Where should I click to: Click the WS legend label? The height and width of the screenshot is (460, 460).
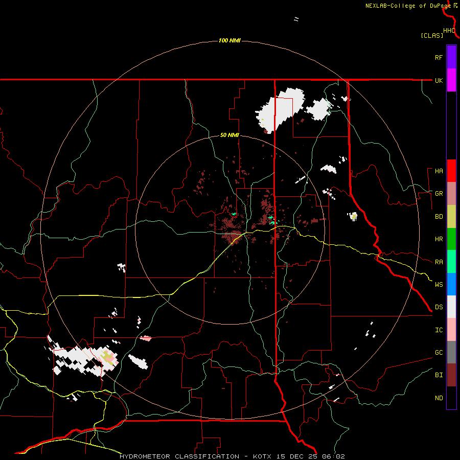pos(439,285)
